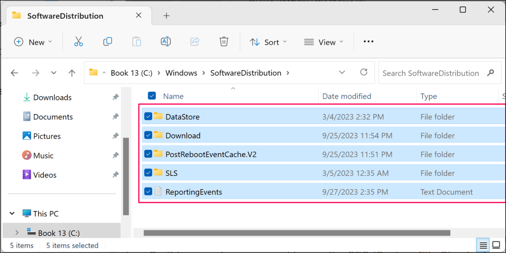Expand chevron after Windows in path

click(204, 73)
